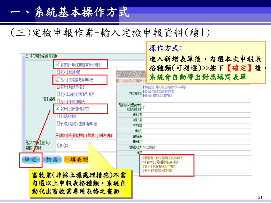Click the red ※畜牧業 notice text
Viewport: 271px width, 203px height.
click(x=84, y=136)
